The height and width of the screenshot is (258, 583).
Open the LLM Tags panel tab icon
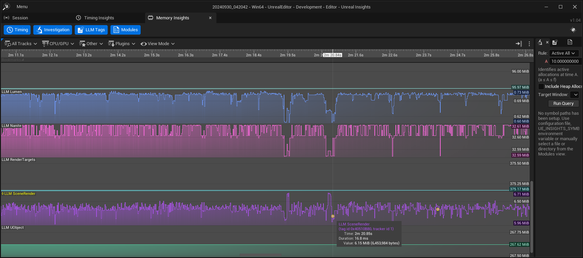[x=555, y=42]
